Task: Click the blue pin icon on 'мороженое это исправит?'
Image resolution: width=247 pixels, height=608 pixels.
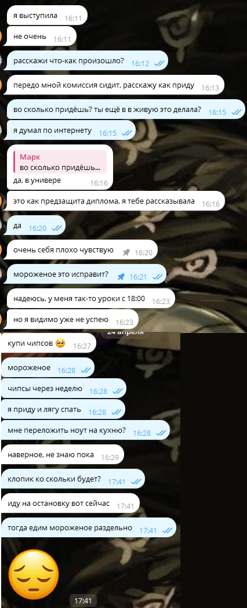Action: click(121, 277)
